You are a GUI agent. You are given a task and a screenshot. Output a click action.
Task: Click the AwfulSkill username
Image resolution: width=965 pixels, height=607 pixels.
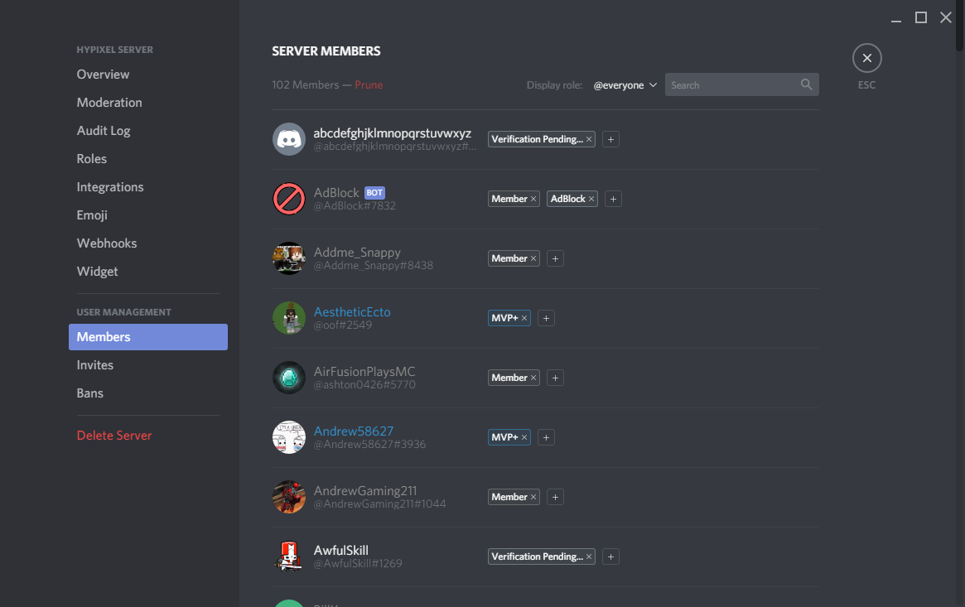(x=341, y=551)
